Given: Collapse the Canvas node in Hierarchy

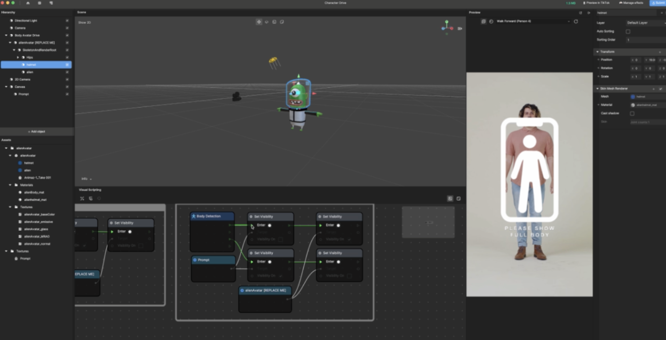Looking at the screenshot, I should point(6,87).
